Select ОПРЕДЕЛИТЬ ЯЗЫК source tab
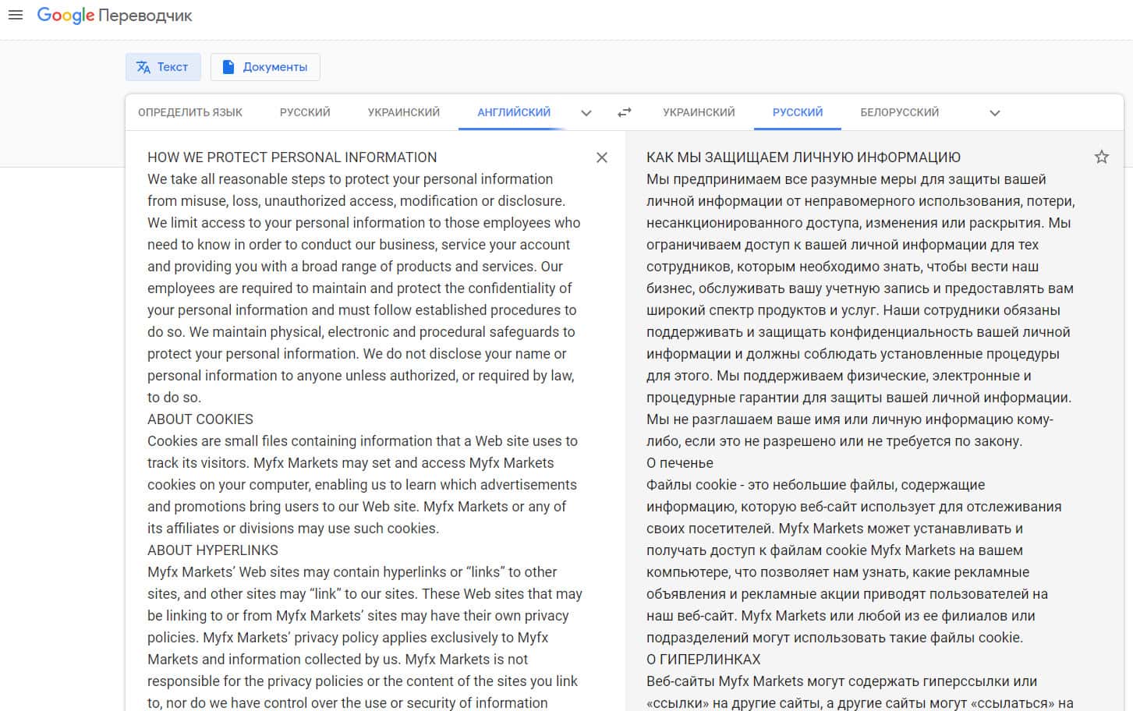The height and width of the screenshot is (711, 1133). point(190,112)
